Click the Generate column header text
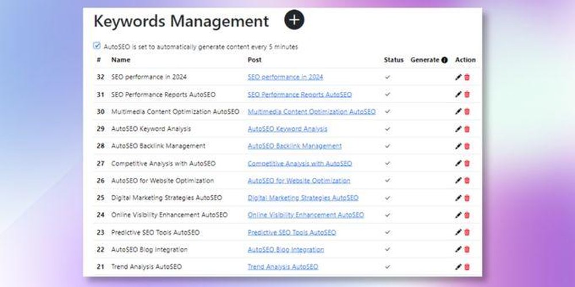This screenshot has height=287, width=575. 425,60
